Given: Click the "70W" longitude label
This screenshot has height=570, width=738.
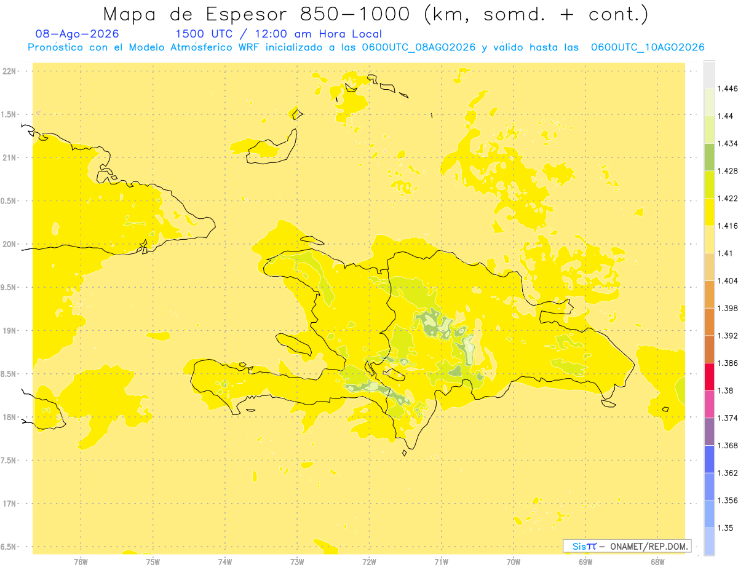Looking at the screenshot, I should [x=514, y=562].
